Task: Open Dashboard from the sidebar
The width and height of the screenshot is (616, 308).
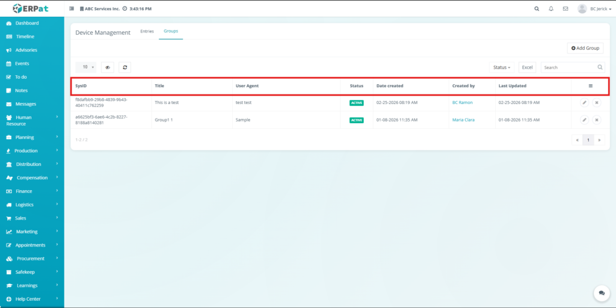Action: 26,23
